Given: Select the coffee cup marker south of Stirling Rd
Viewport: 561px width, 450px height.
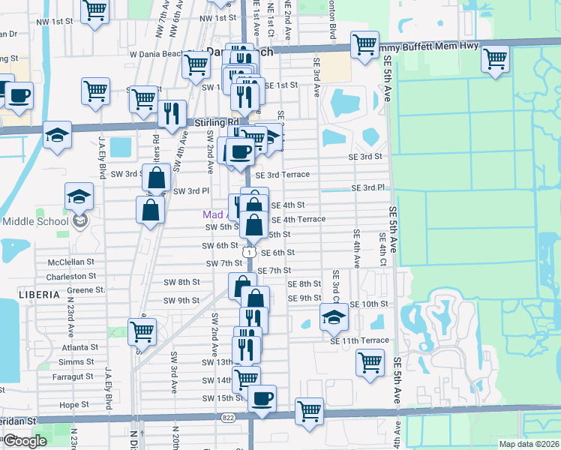Looking at the screenshot, I should tap(240, 152).
